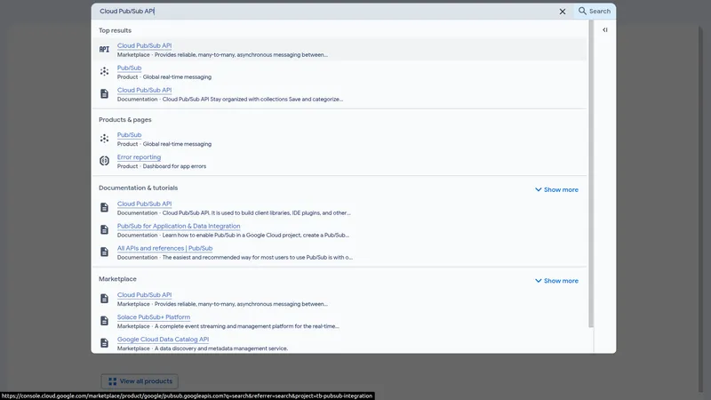The image size is (711, 400).
Task: Click 'Product - Dashboard for app errors' description
Action: [x=162, y=166]
